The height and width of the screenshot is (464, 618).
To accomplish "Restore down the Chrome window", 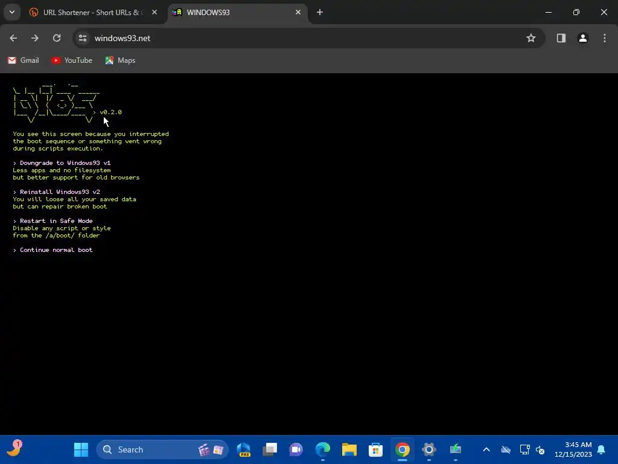I will tap(576, 12).
